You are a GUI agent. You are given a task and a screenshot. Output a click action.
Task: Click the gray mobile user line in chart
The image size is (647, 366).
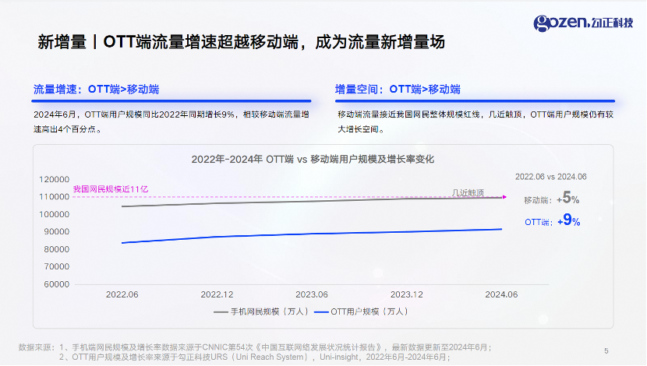pyautogui.click(x=312, y=202)
